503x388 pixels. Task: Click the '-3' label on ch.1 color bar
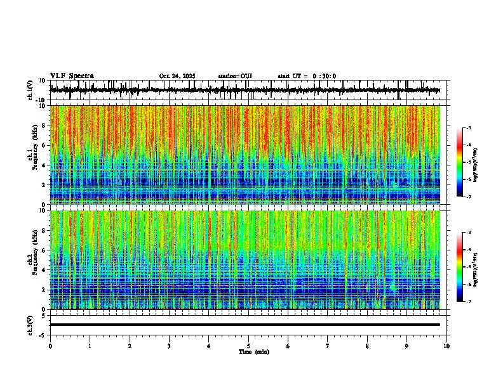pyautogui.click(x=469, y=127)
